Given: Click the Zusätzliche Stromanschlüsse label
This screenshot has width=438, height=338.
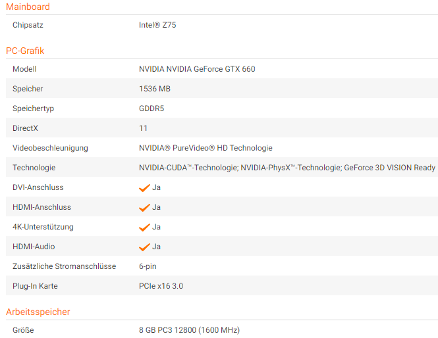Looking at the screenshot, I should (x=65, y=266).
